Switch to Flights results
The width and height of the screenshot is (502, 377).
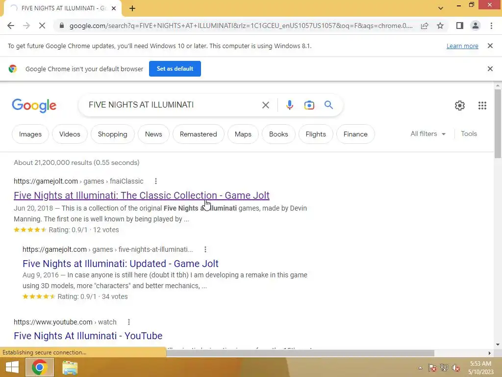tap(316, 134)
